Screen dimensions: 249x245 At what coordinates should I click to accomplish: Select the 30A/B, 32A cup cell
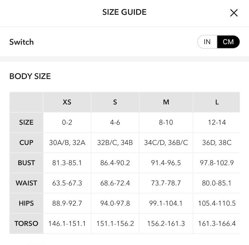click(x=67, y=142)
